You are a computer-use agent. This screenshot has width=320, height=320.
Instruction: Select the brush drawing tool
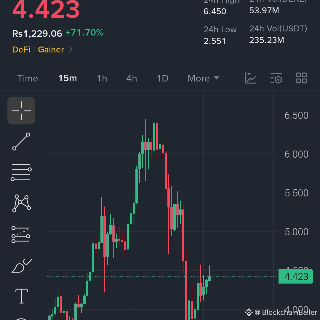click(x=22, y=266)
